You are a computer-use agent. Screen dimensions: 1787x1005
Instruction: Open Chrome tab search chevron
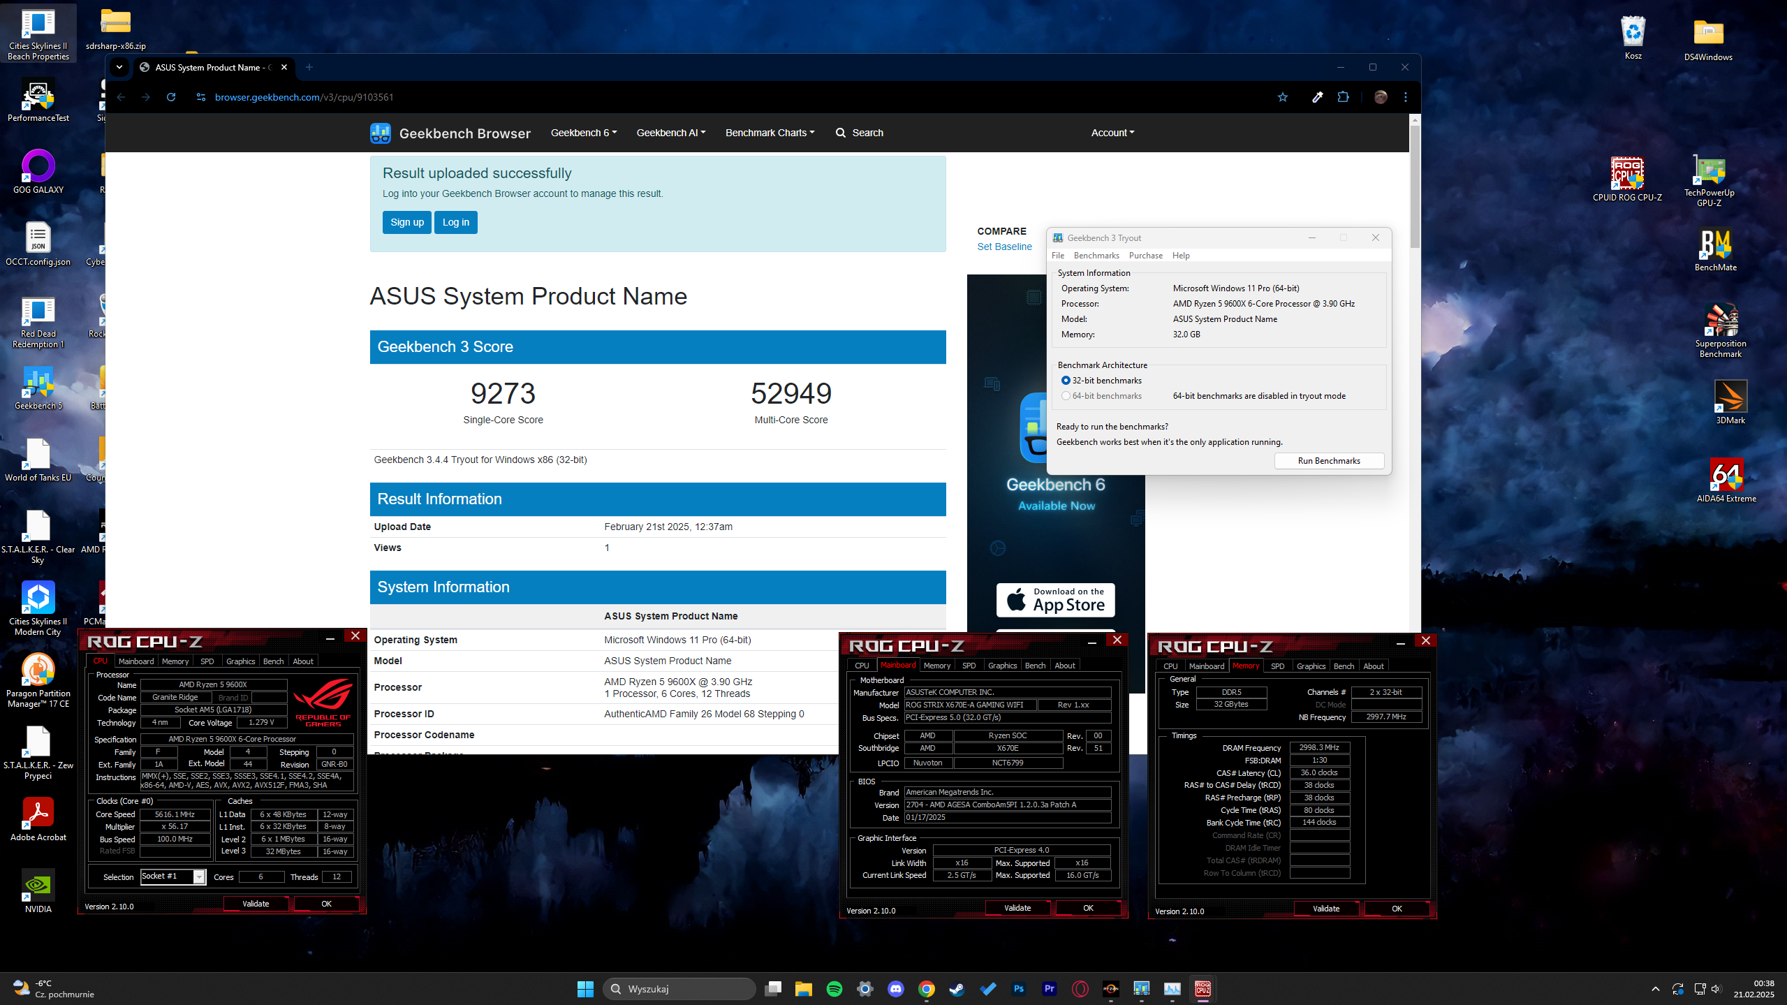119,67
